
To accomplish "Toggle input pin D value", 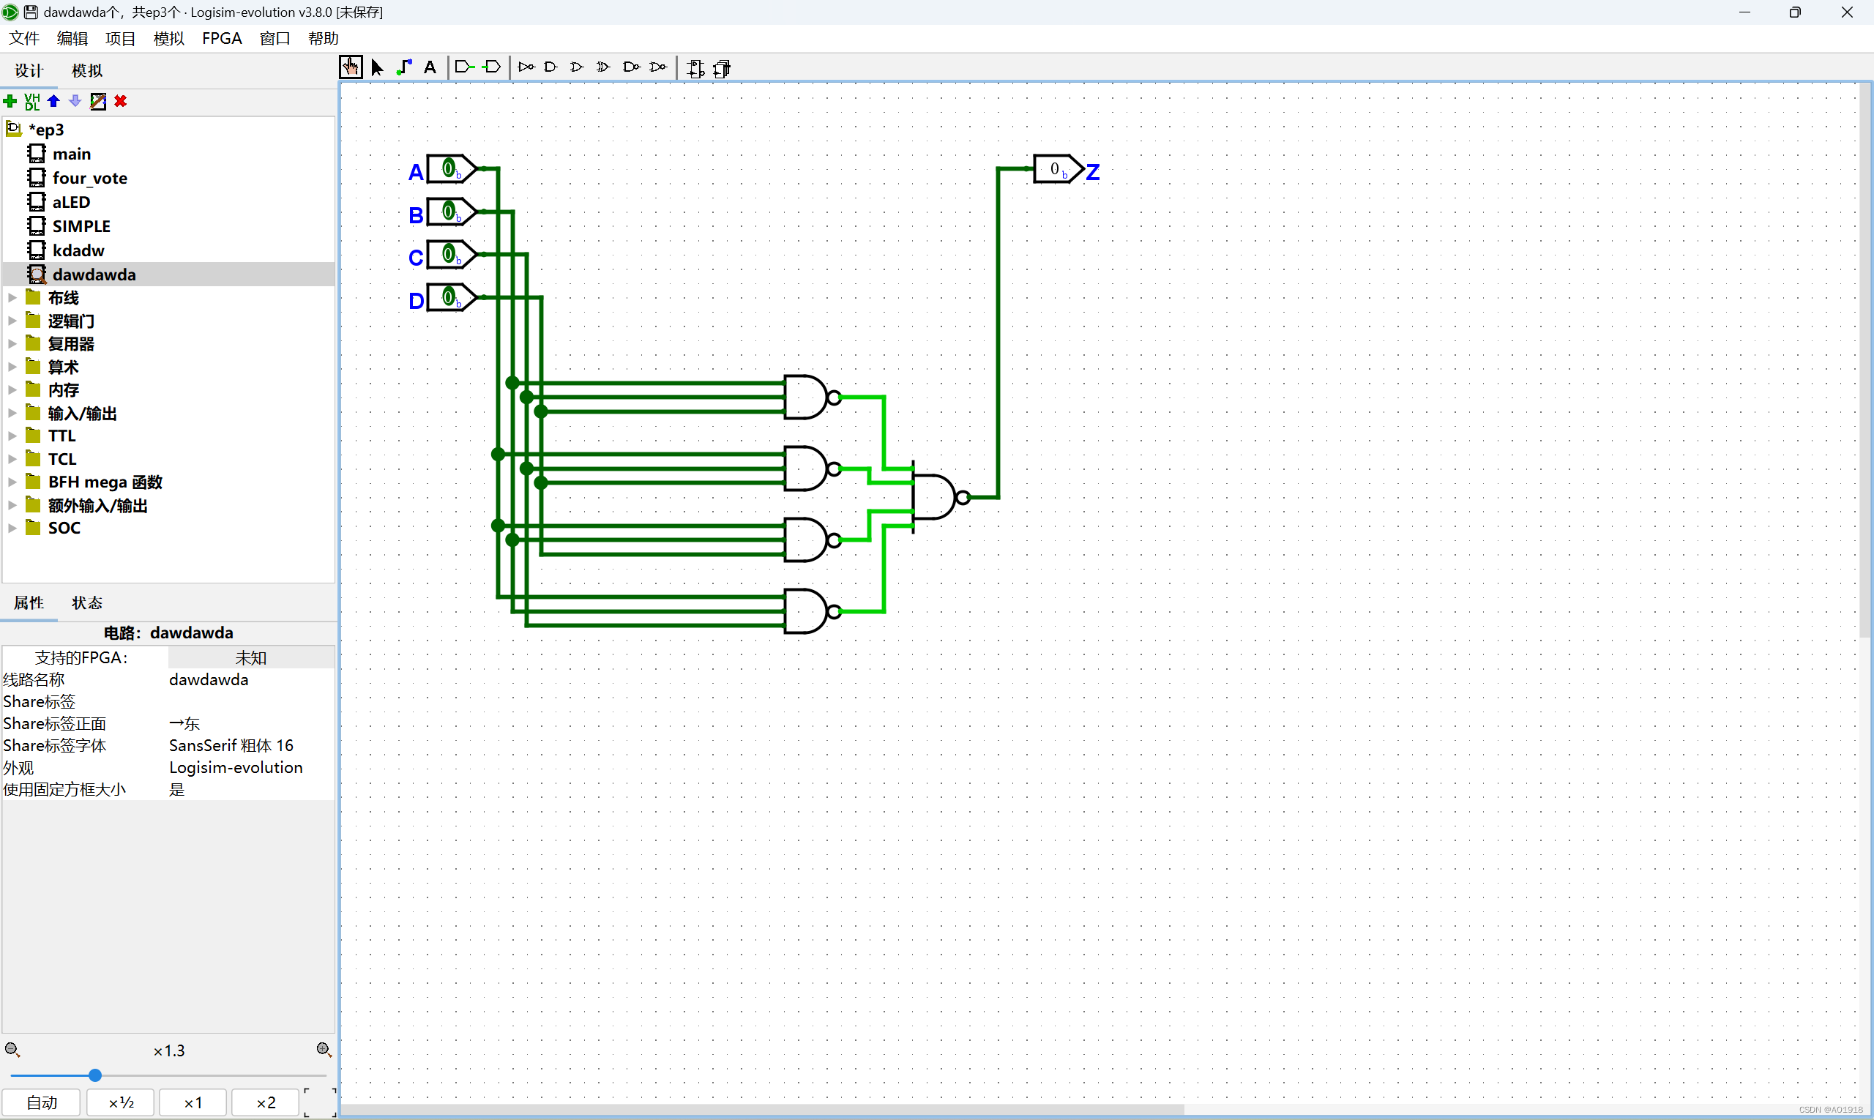I will (x=448, y=297).
